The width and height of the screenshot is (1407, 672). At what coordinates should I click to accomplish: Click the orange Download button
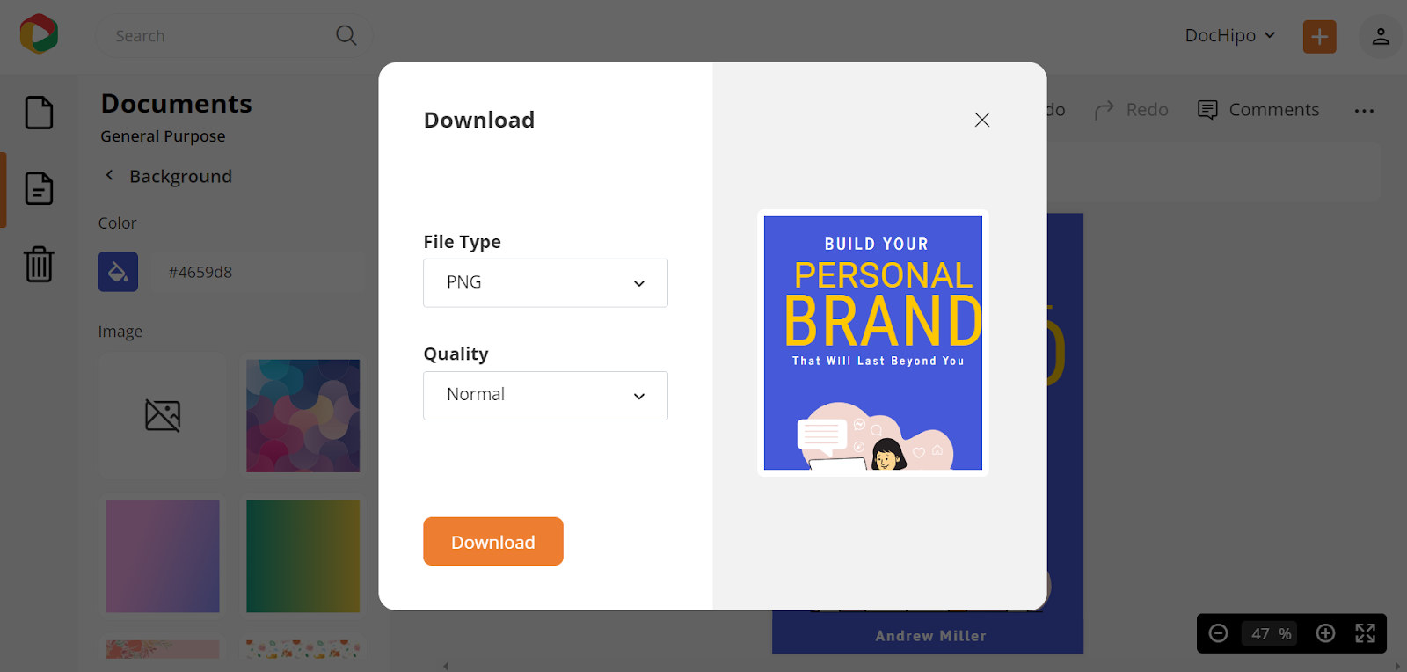coord(493,542)
